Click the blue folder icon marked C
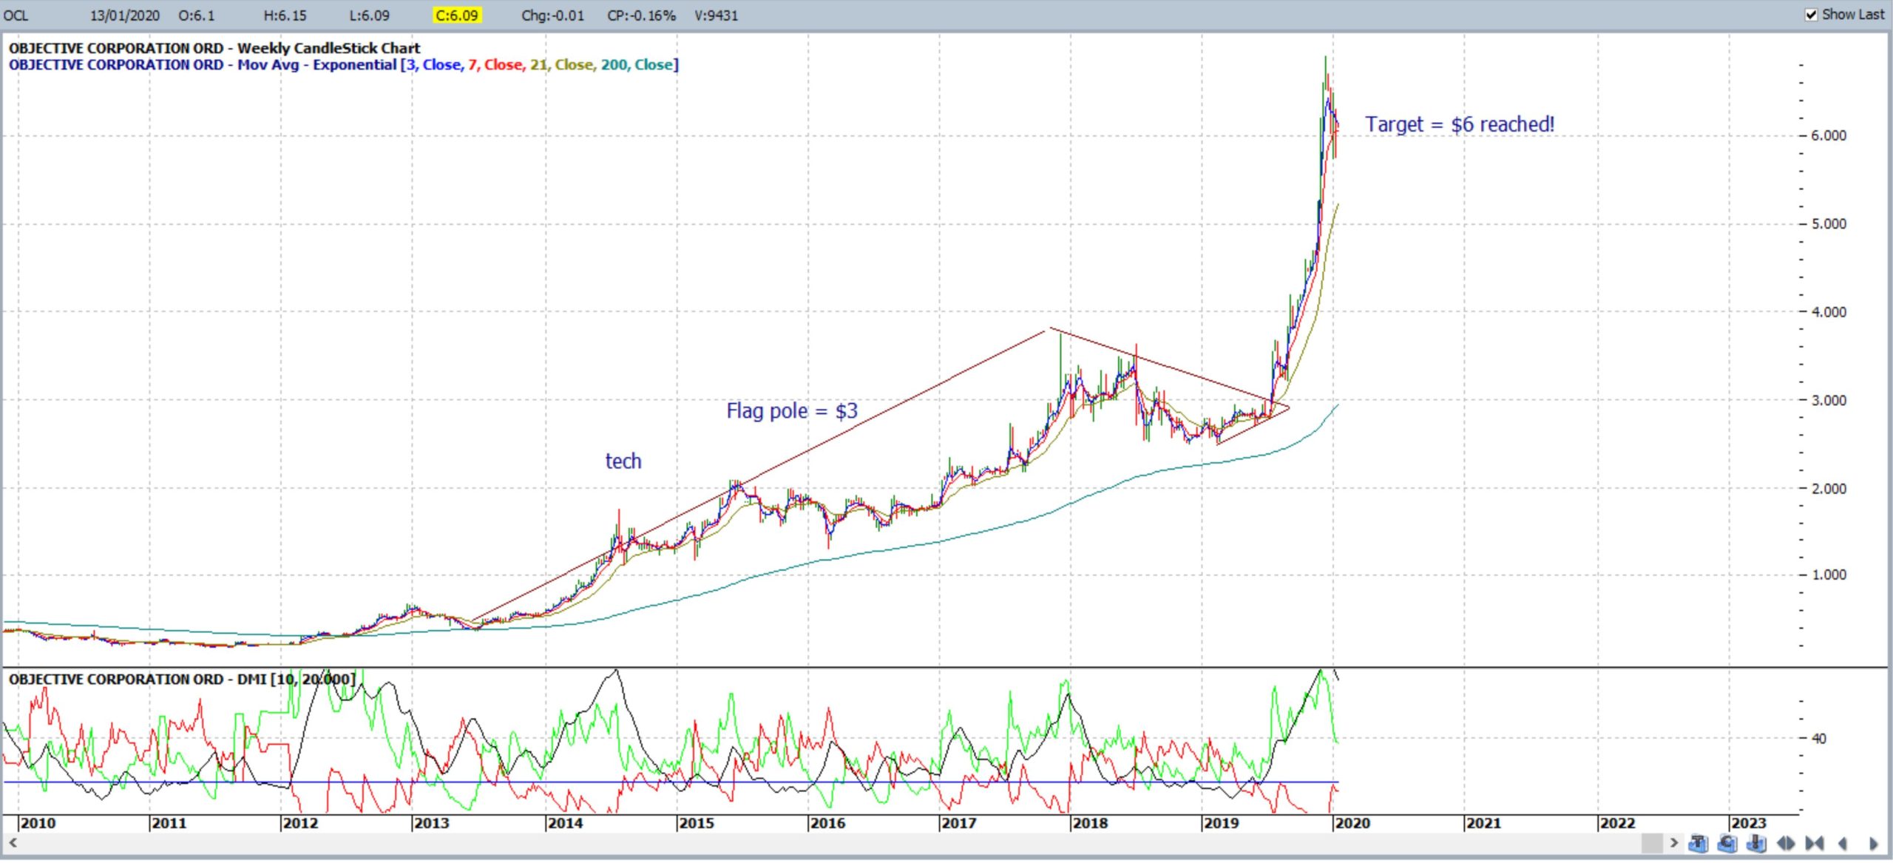The width and height of the screenshot is (1893, 863). click(x=1727, y=843)
